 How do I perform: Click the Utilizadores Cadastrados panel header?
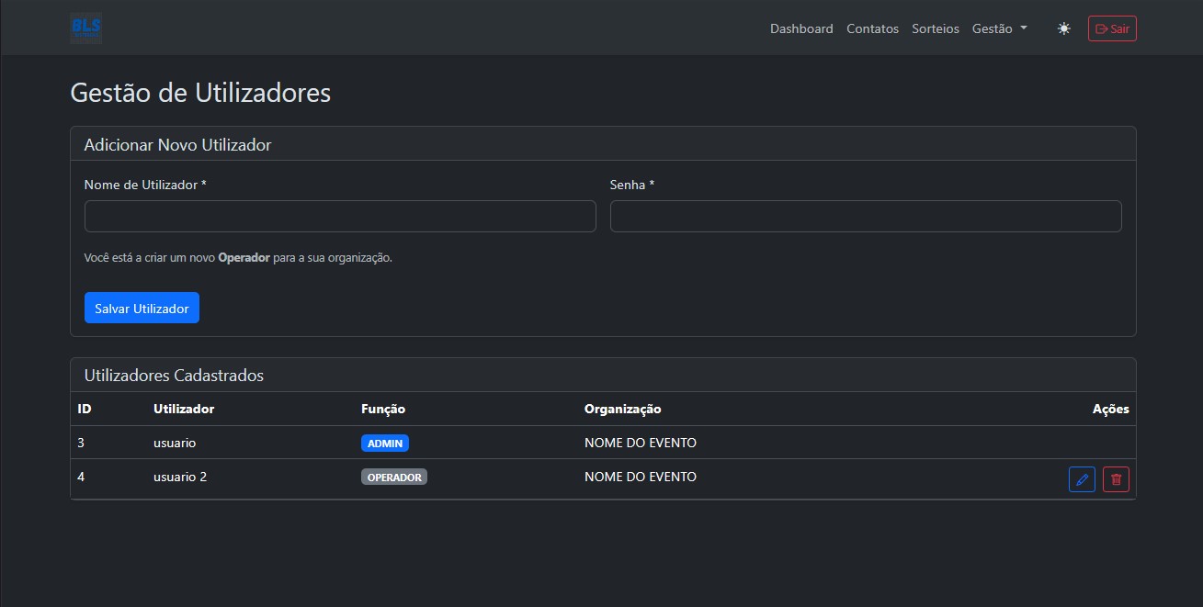pos(174,375)
